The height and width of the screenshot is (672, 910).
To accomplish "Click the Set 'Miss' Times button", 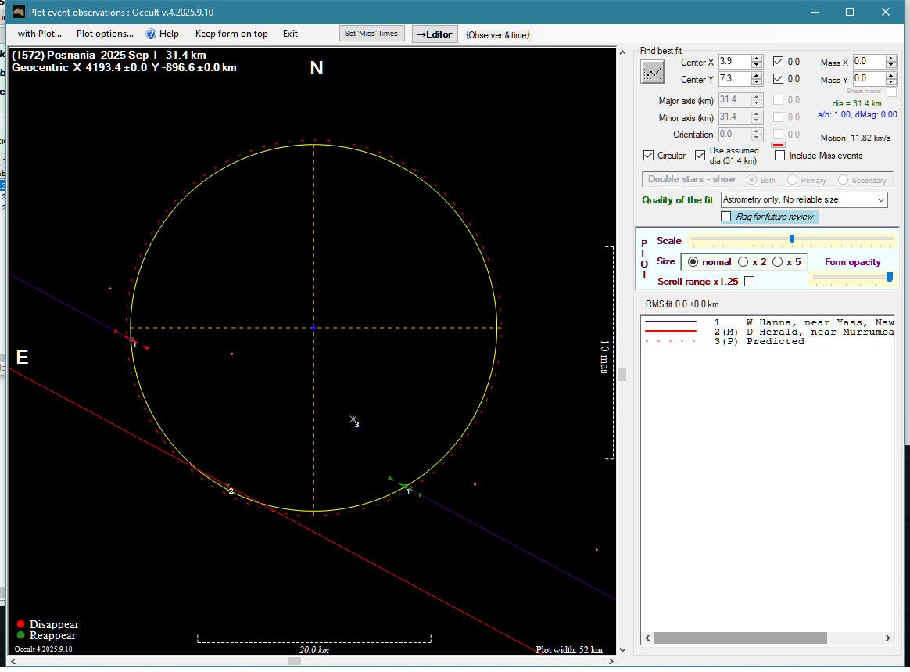I will click(372, 34).
